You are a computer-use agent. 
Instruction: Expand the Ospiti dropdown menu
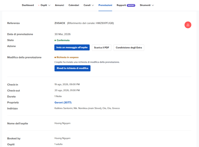click(45, 5)
